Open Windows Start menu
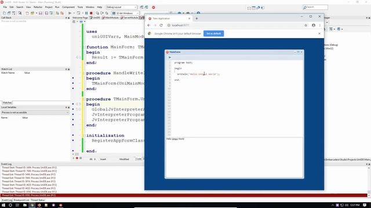Viewport: 371px width, 208px height. click(3, 205)
